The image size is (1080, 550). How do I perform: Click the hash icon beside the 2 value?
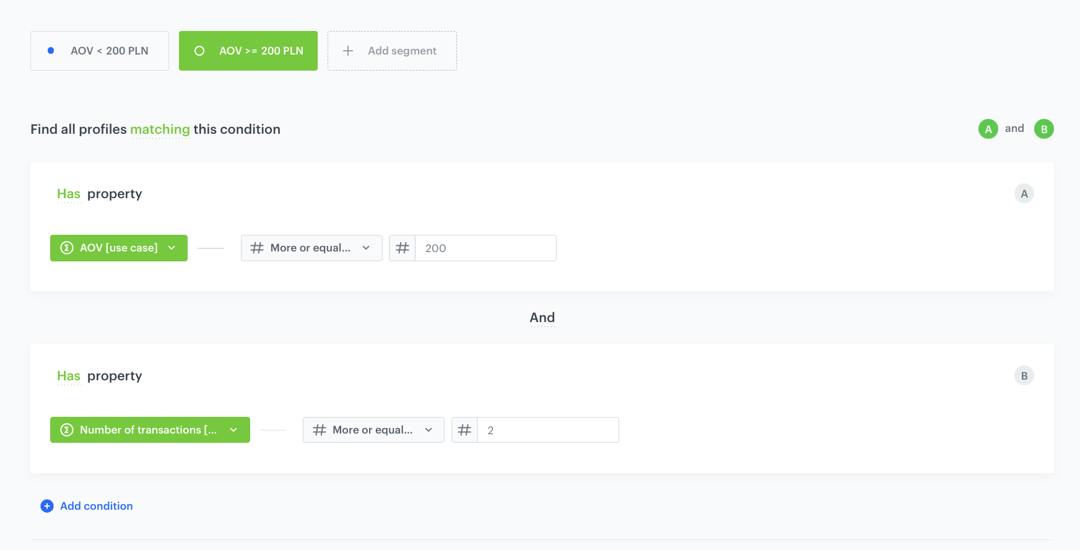[x=464, y=430]
